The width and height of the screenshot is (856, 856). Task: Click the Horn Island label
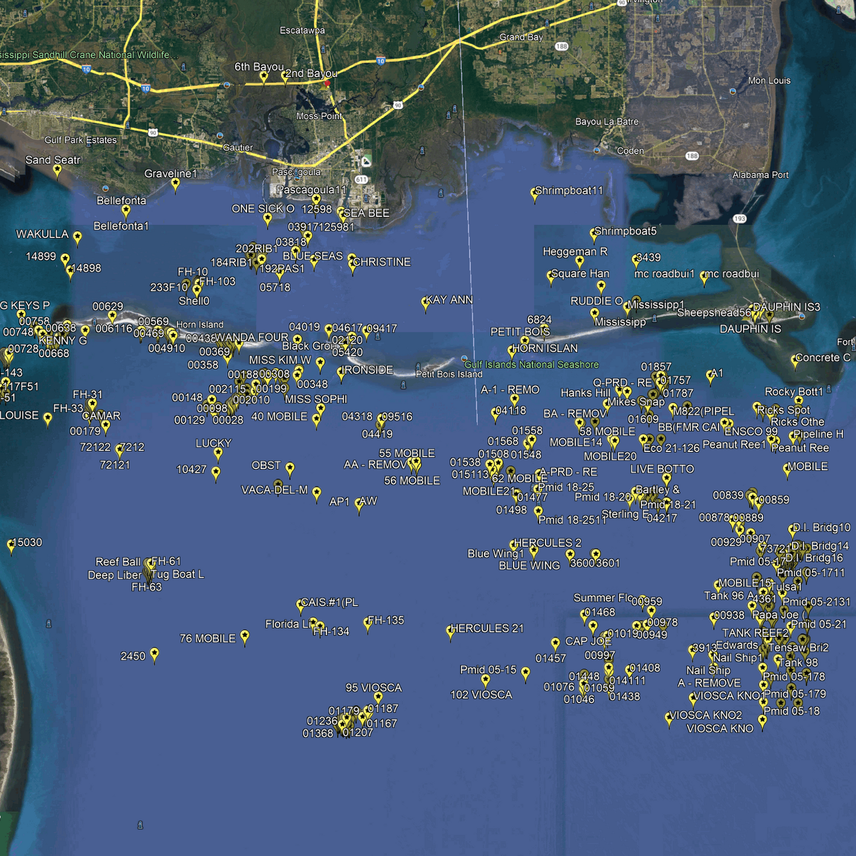(x=200, y=325)
